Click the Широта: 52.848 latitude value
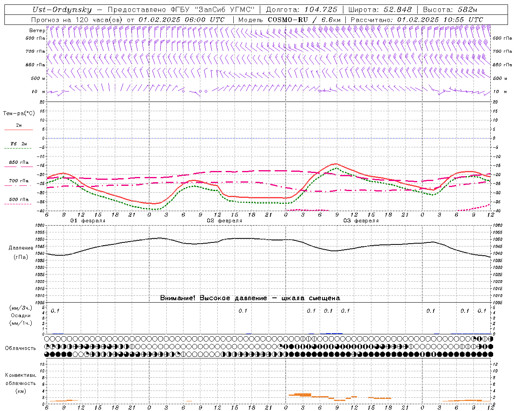Screen dimensions: 514x411 pyautogui.click(x=380, y=10)
